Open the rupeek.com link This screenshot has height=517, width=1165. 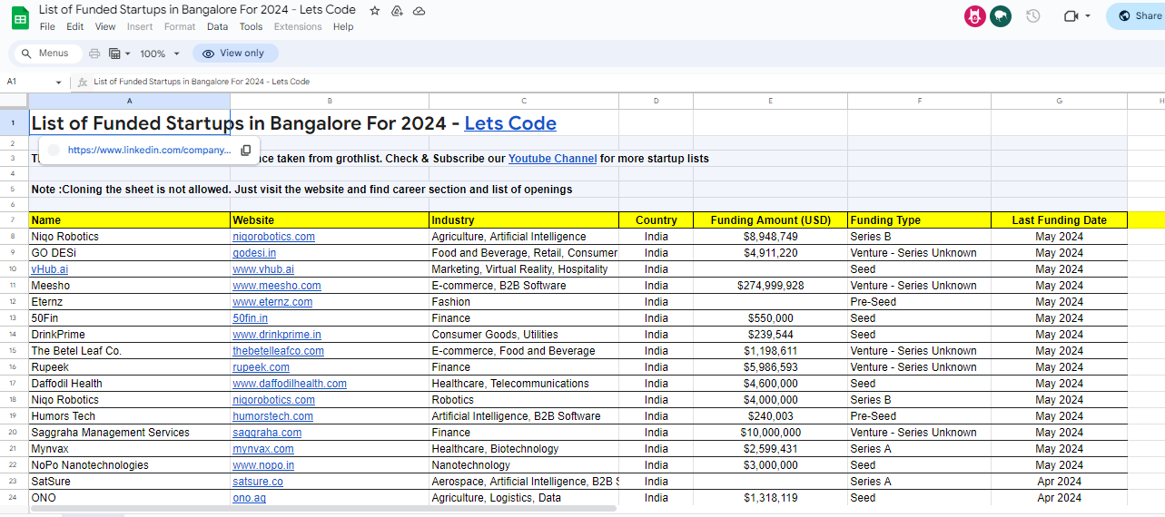(261, 367)
